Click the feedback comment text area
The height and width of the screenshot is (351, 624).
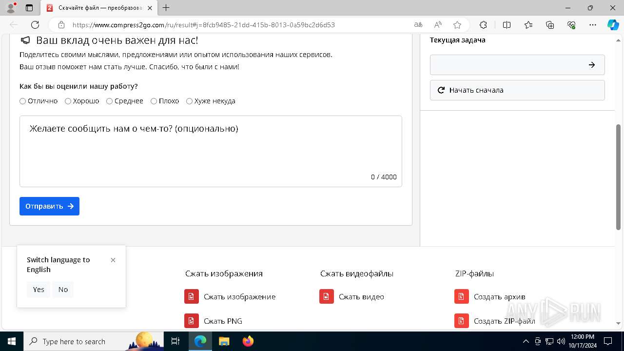pos(211,151)
